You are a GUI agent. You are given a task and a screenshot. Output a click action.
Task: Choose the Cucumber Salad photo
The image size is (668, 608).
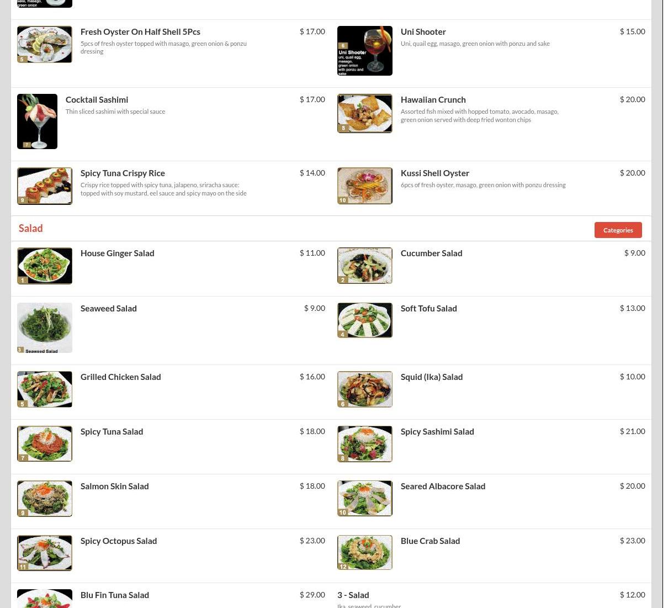coord(365,266)
